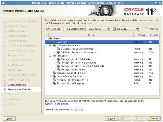Viewport: 163px width, 122px height.
Task: Click Fix & Check Again button
Action: (x=74, y=29)
